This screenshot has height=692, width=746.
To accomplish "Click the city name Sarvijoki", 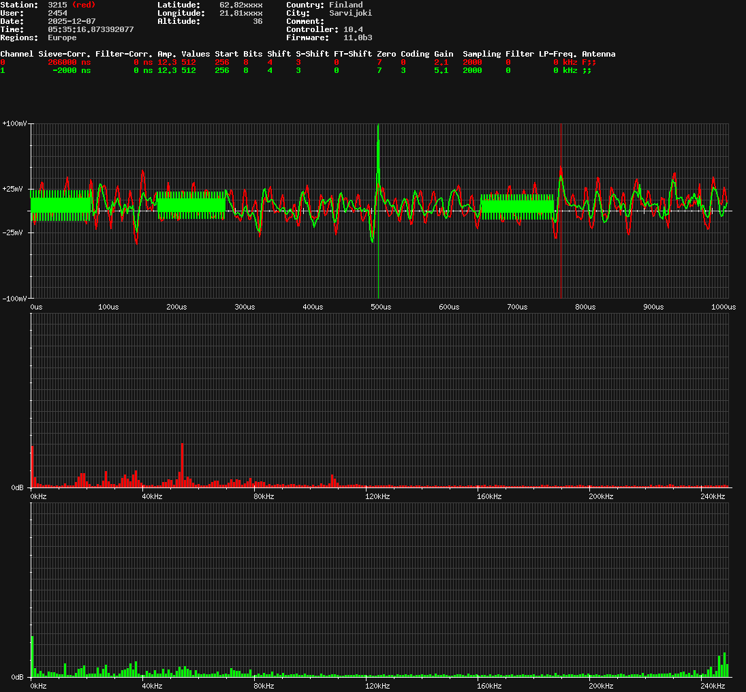I will click(350, 13).
